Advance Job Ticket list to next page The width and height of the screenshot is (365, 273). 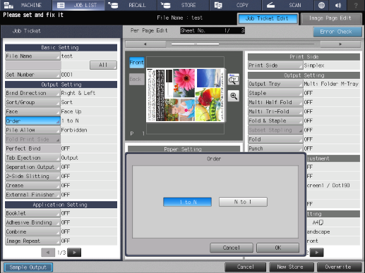pos(74,253)
